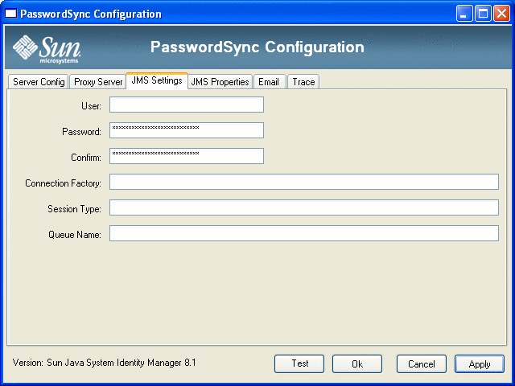The height and width of the screenshot is (386, 515).
Task: Minimize the PasswordSync Configuration window
Action: 464,14
